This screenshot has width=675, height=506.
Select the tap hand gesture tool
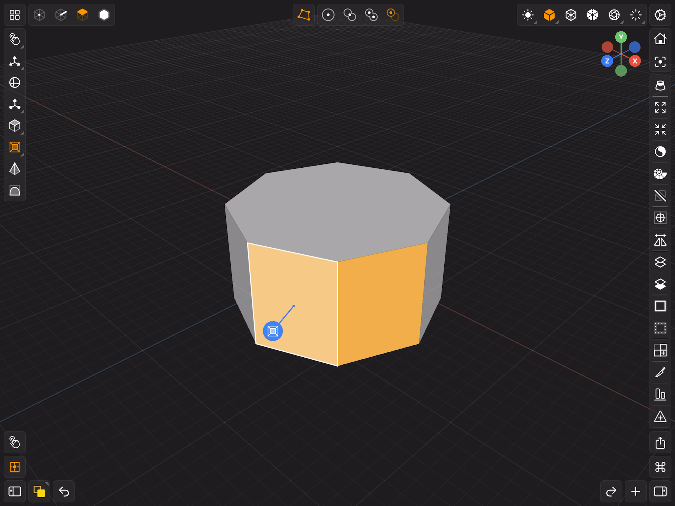[x=14, y=39]
